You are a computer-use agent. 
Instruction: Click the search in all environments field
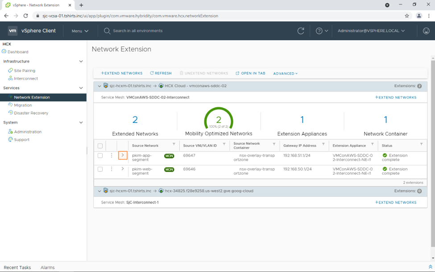[x=137, y=31]
